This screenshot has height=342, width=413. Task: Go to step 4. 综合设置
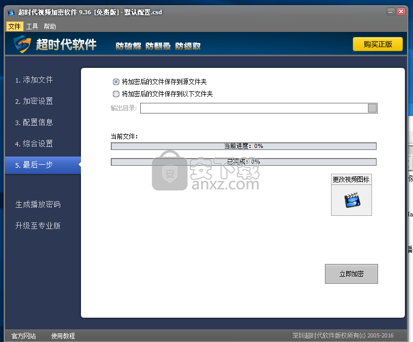(x=34, y=144)
